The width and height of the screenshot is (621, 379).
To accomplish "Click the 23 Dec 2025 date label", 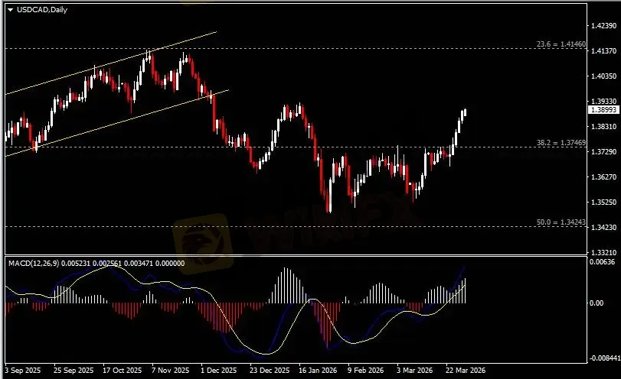I will click(270, 370).
